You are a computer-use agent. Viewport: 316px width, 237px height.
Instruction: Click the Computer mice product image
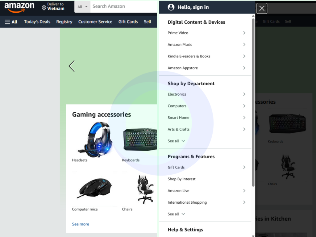point(95,189)
